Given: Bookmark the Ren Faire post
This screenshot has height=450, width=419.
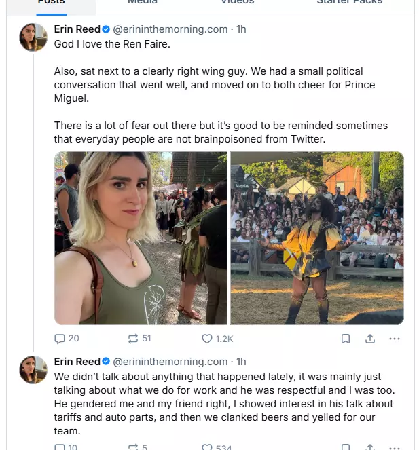Looking at the screenshot, I should [x=345, y=339].
